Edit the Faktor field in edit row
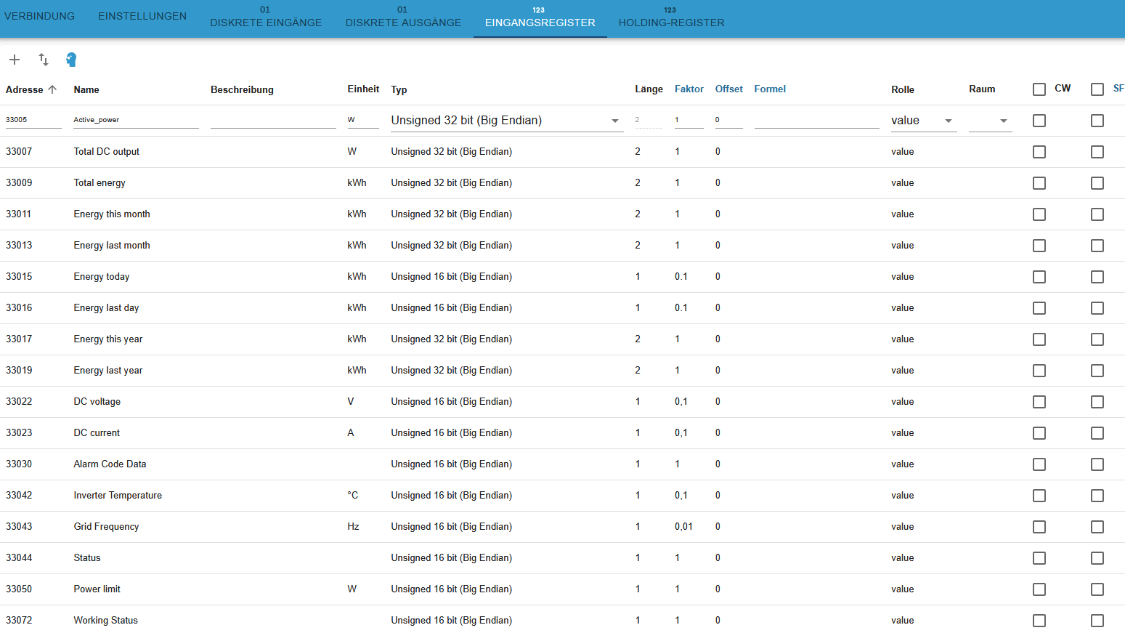This screenshot has width=1125, height=633. 689,120
